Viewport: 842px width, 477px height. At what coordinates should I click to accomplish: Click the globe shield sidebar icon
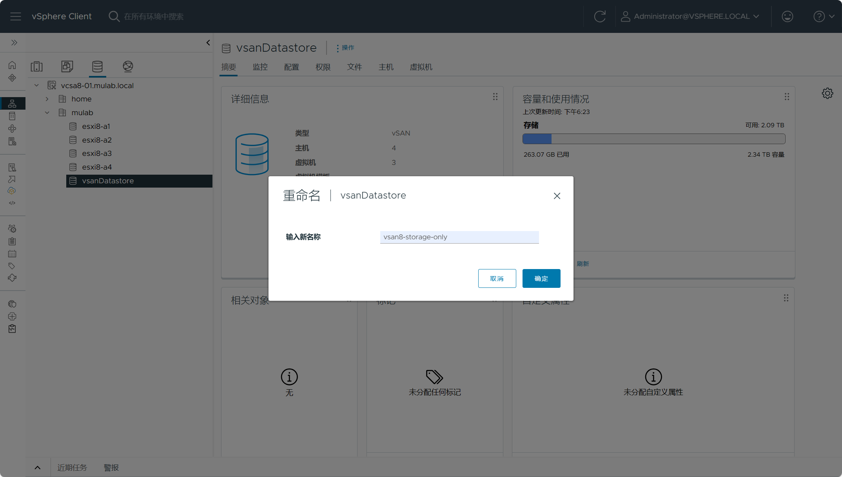(12, 304)
